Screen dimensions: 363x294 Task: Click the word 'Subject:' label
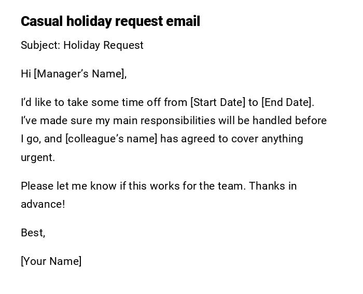click(40, 45)
